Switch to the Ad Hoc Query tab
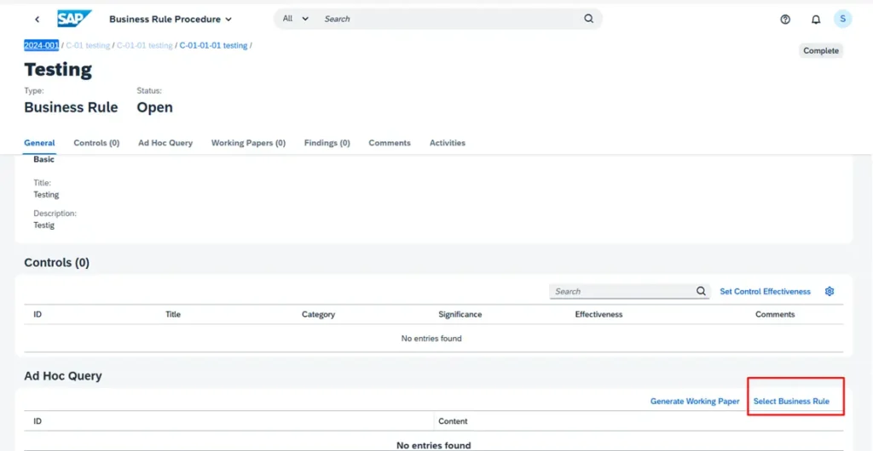Viewport: 873px width, 451px height. tap(165, 143)
